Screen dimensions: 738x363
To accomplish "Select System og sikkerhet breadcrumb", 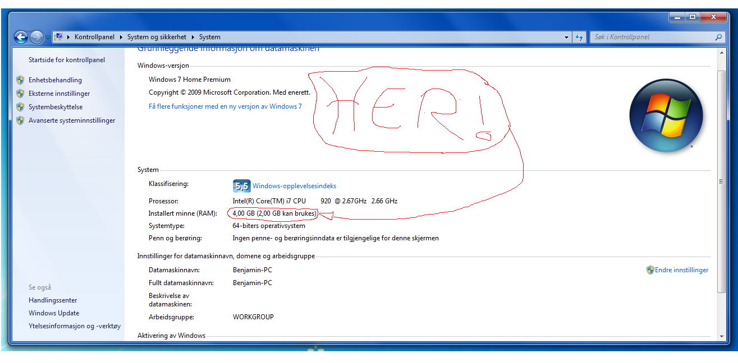I will 157,37.
